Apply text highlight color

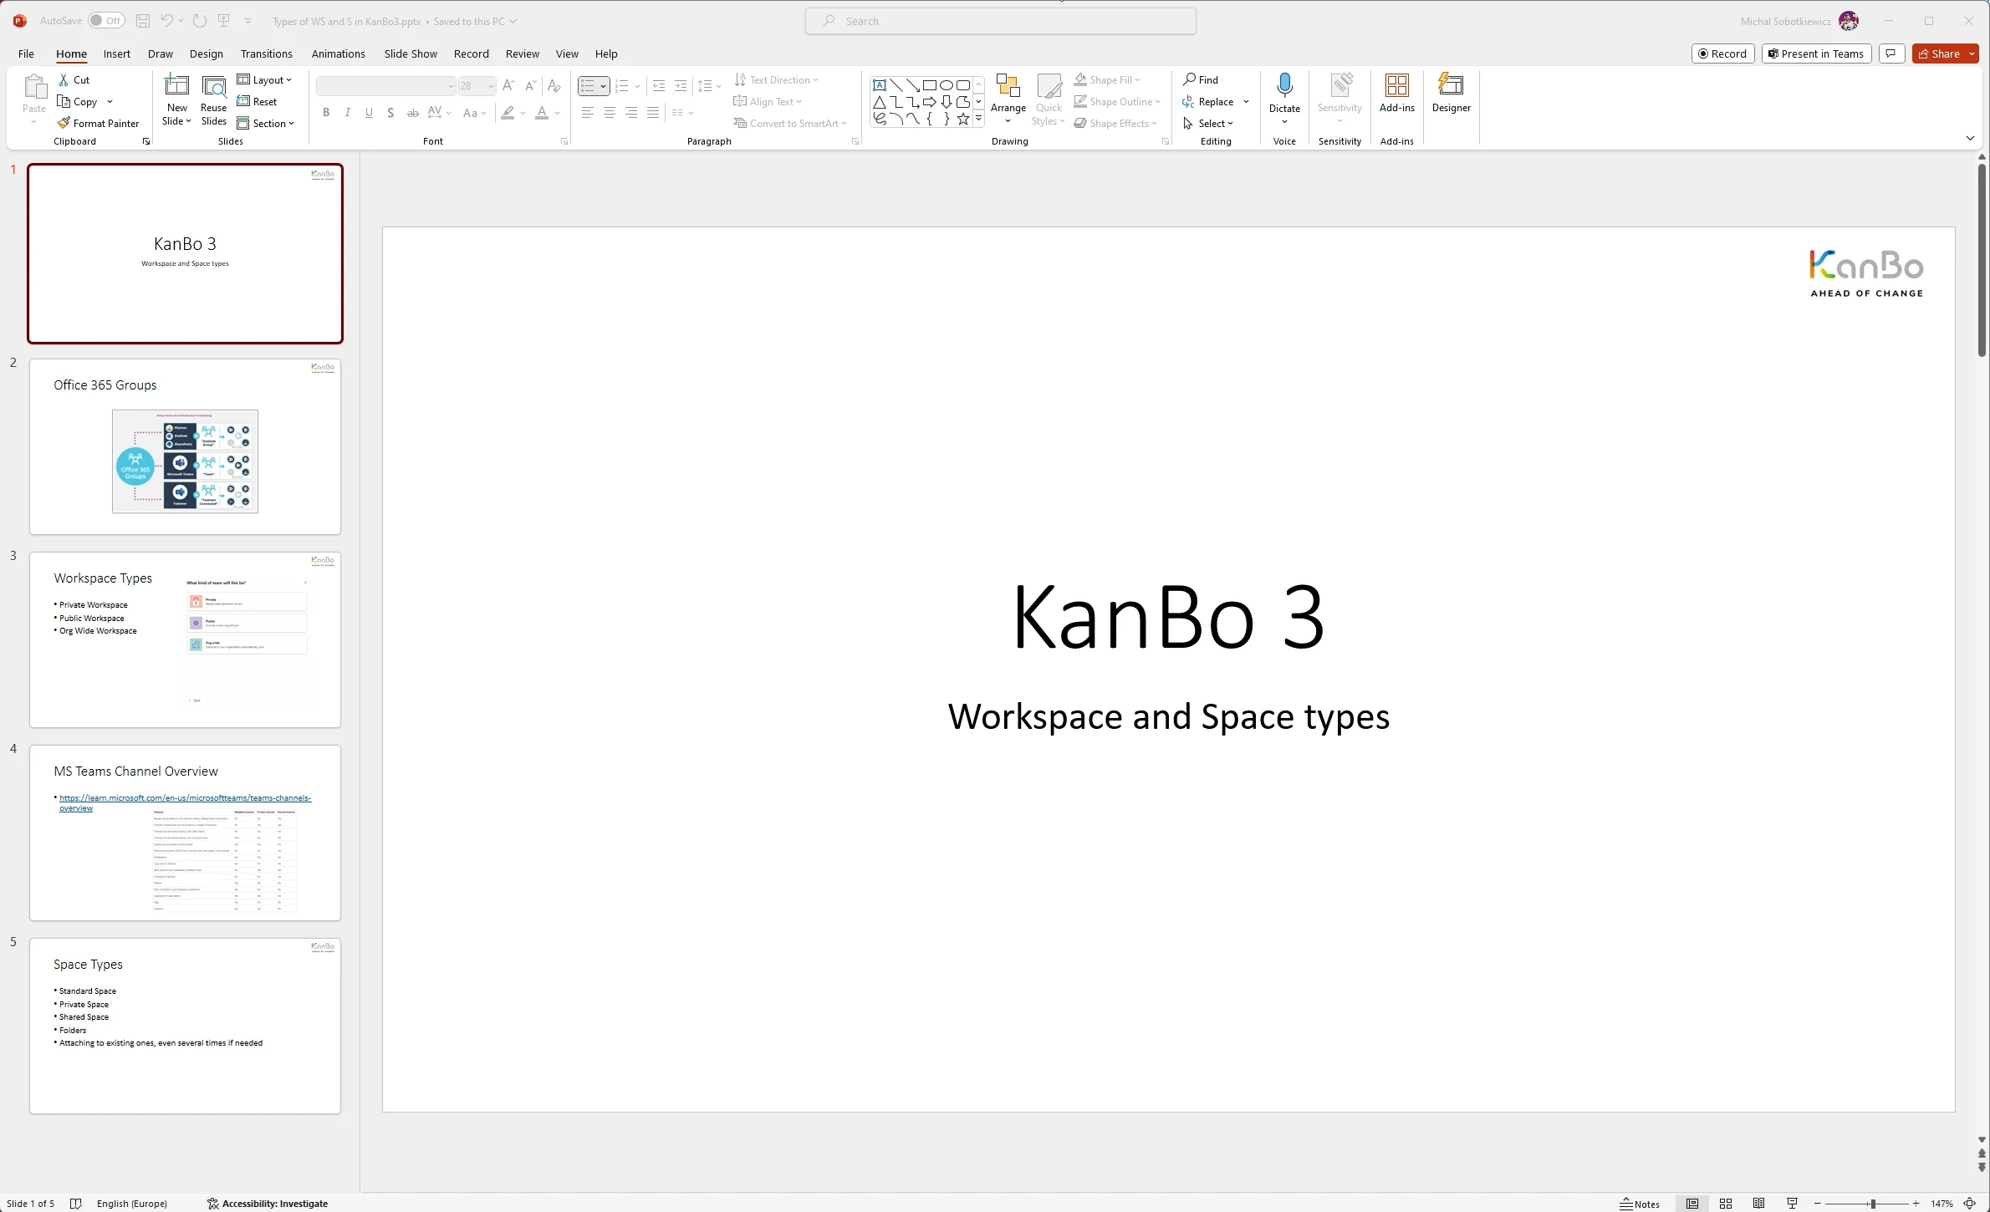[508, 113]
